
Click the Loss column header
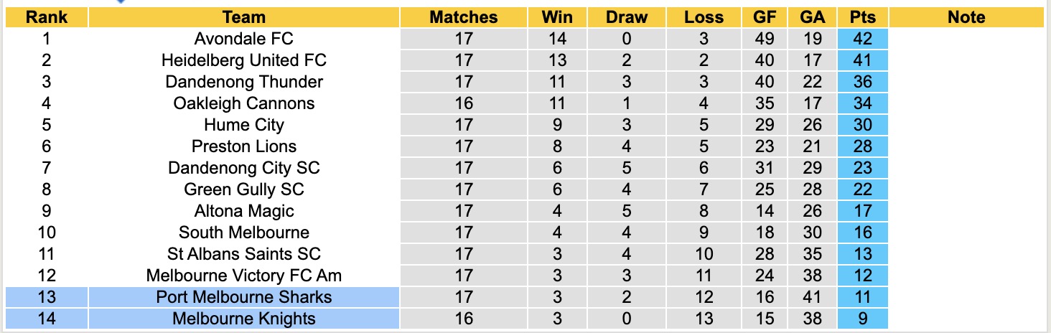coord(704,17)
